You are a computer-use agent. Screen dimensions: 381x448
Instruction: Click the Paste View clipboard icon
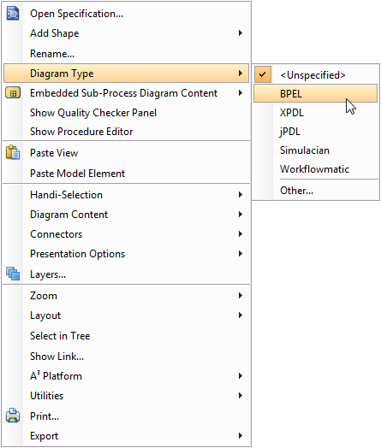point(13,152)
